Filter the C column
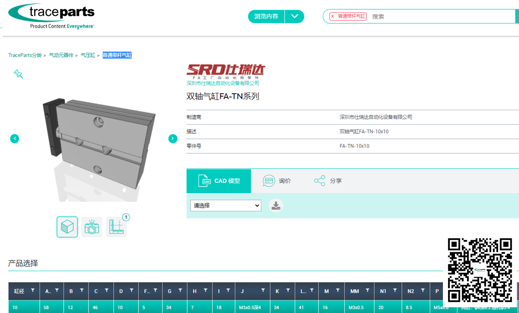The height and width of the screenshot is (313, 519). (x=107, y=290)
